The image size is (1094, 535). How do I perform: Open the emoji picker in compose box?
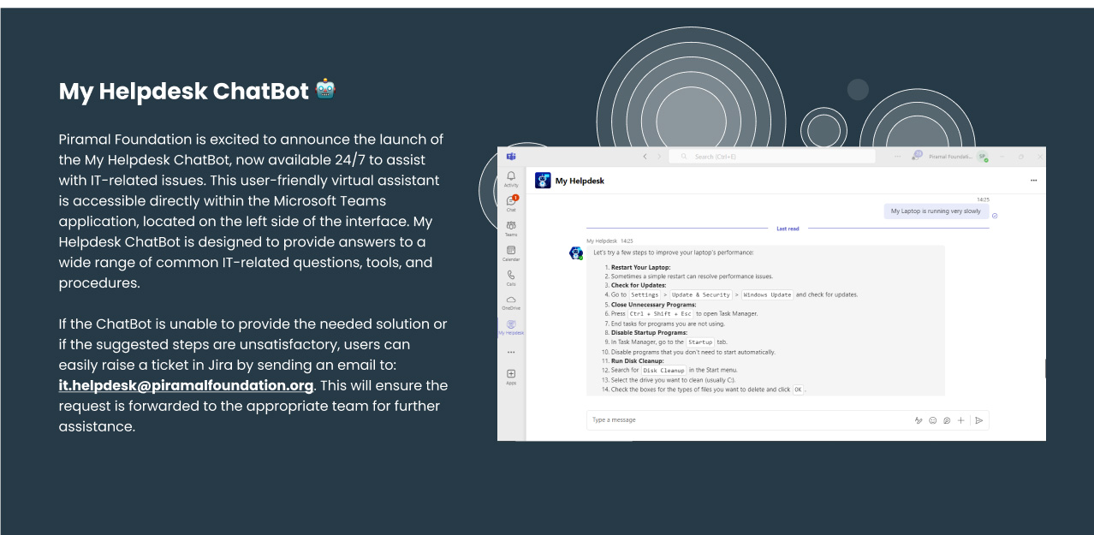(933, 420)
